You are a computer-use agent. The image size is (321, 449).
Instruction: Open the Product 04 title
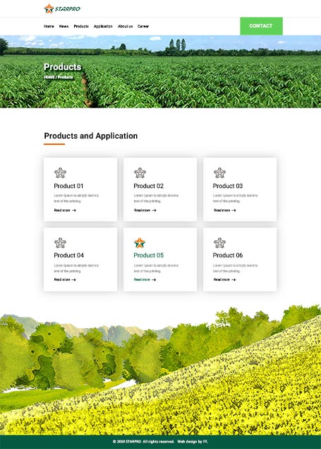click(x=69, y=255)
